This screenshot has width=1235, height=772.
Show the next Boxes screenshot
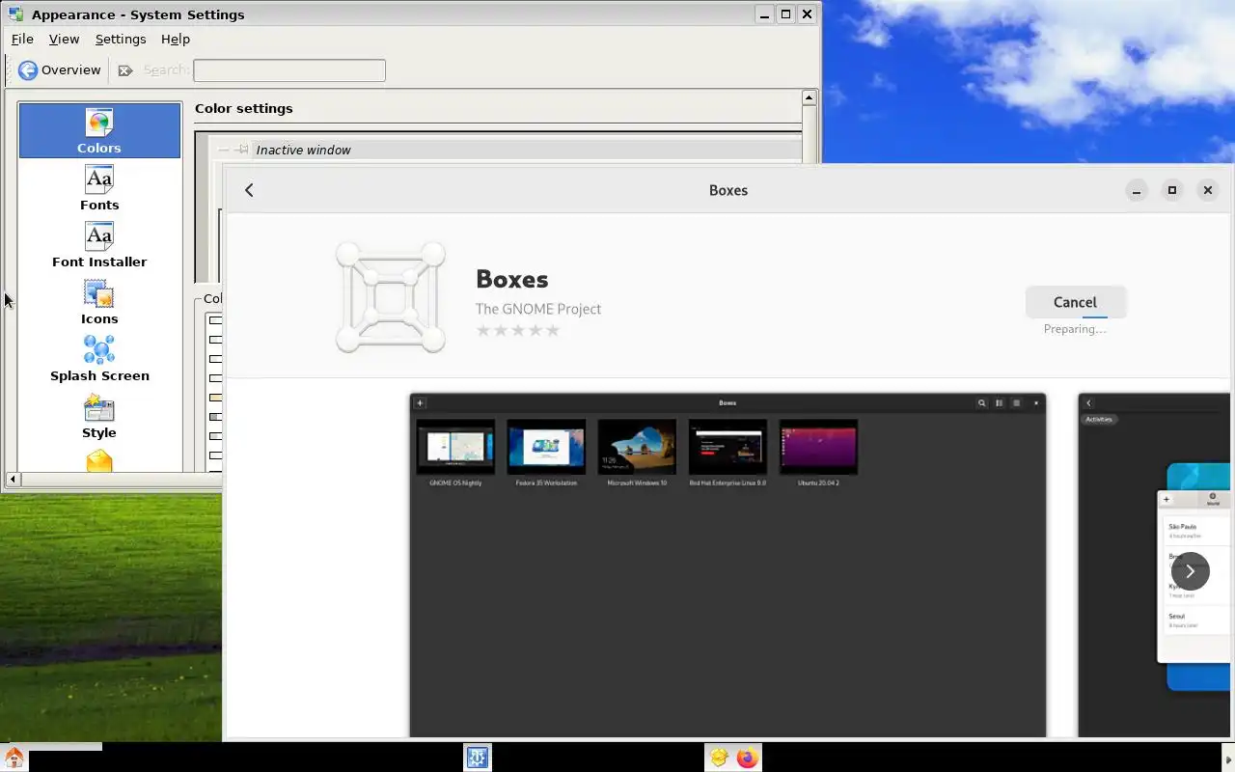[1190, 571]
